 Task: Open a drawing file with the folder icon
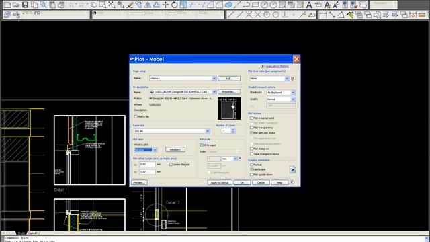tap(16, 5)
